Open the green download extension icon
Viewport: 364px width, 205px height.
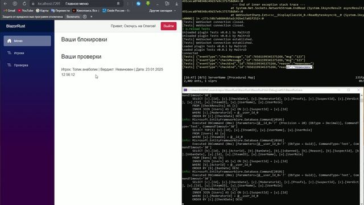(x=148, y=3)
